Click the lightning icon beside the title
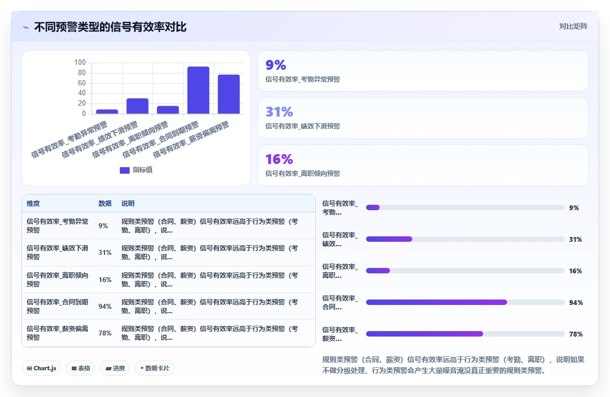The height and width of the screenshot is (397, 610). click(26, 27)
